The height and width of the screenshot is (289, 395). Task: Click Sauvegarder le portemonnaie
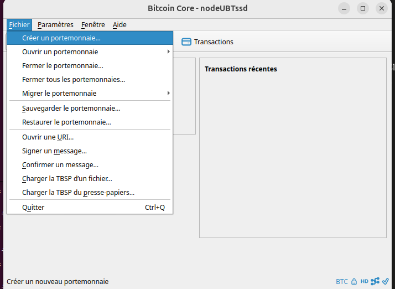tap(71, 109)
